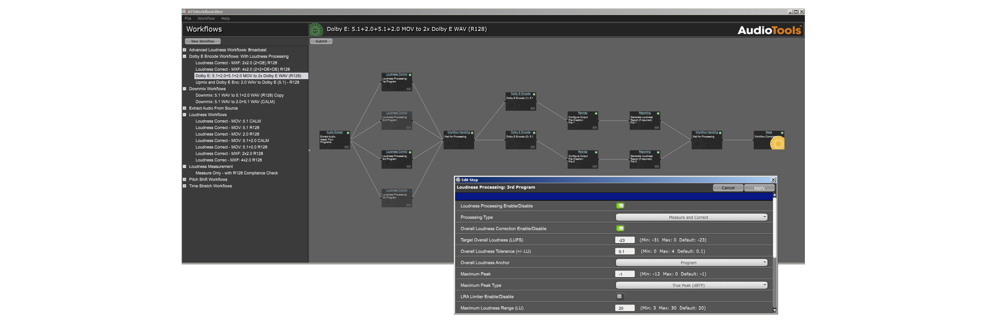Select 'Upmix and Dolby E Enc: 2.0 WAV' workflow
Image resolution: width=987 pixels, height=320 pixels.
(x=247, y=82)
